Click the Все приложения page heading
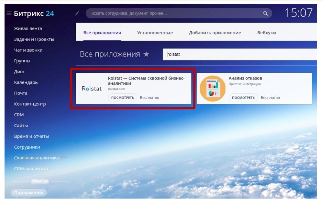322x202 pixels. (x=110, y=54)
